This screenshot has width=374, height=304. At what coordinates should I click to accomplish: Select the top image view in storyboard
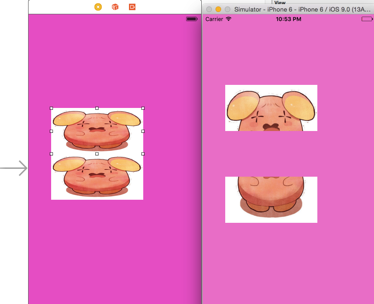click(97, 131)
